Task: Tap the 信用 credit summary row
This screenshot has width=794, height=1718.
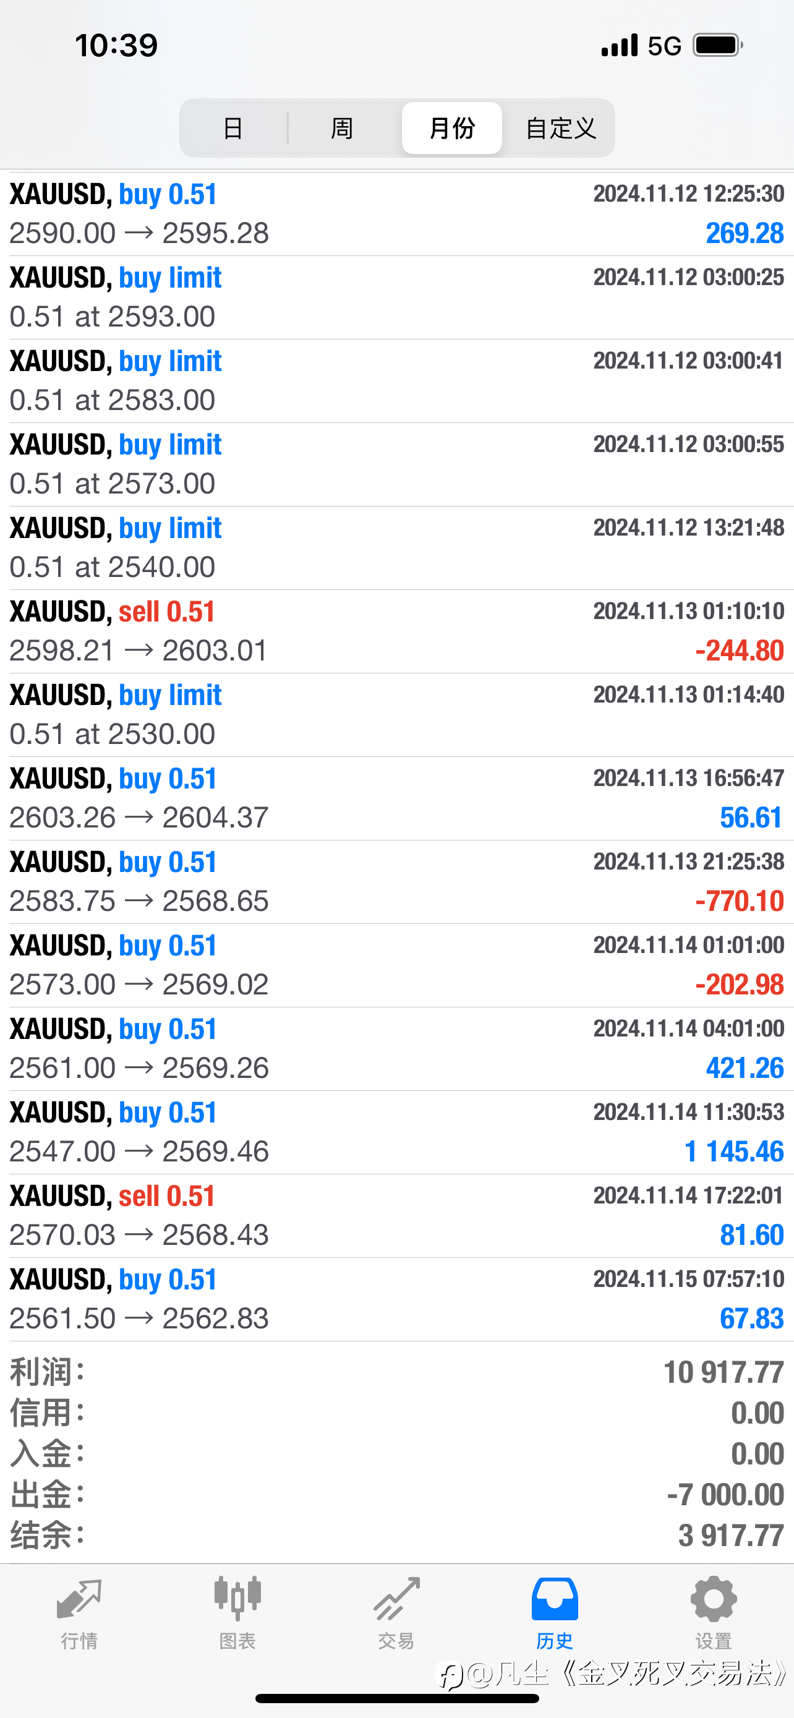Action: [x=396, y=1413]
